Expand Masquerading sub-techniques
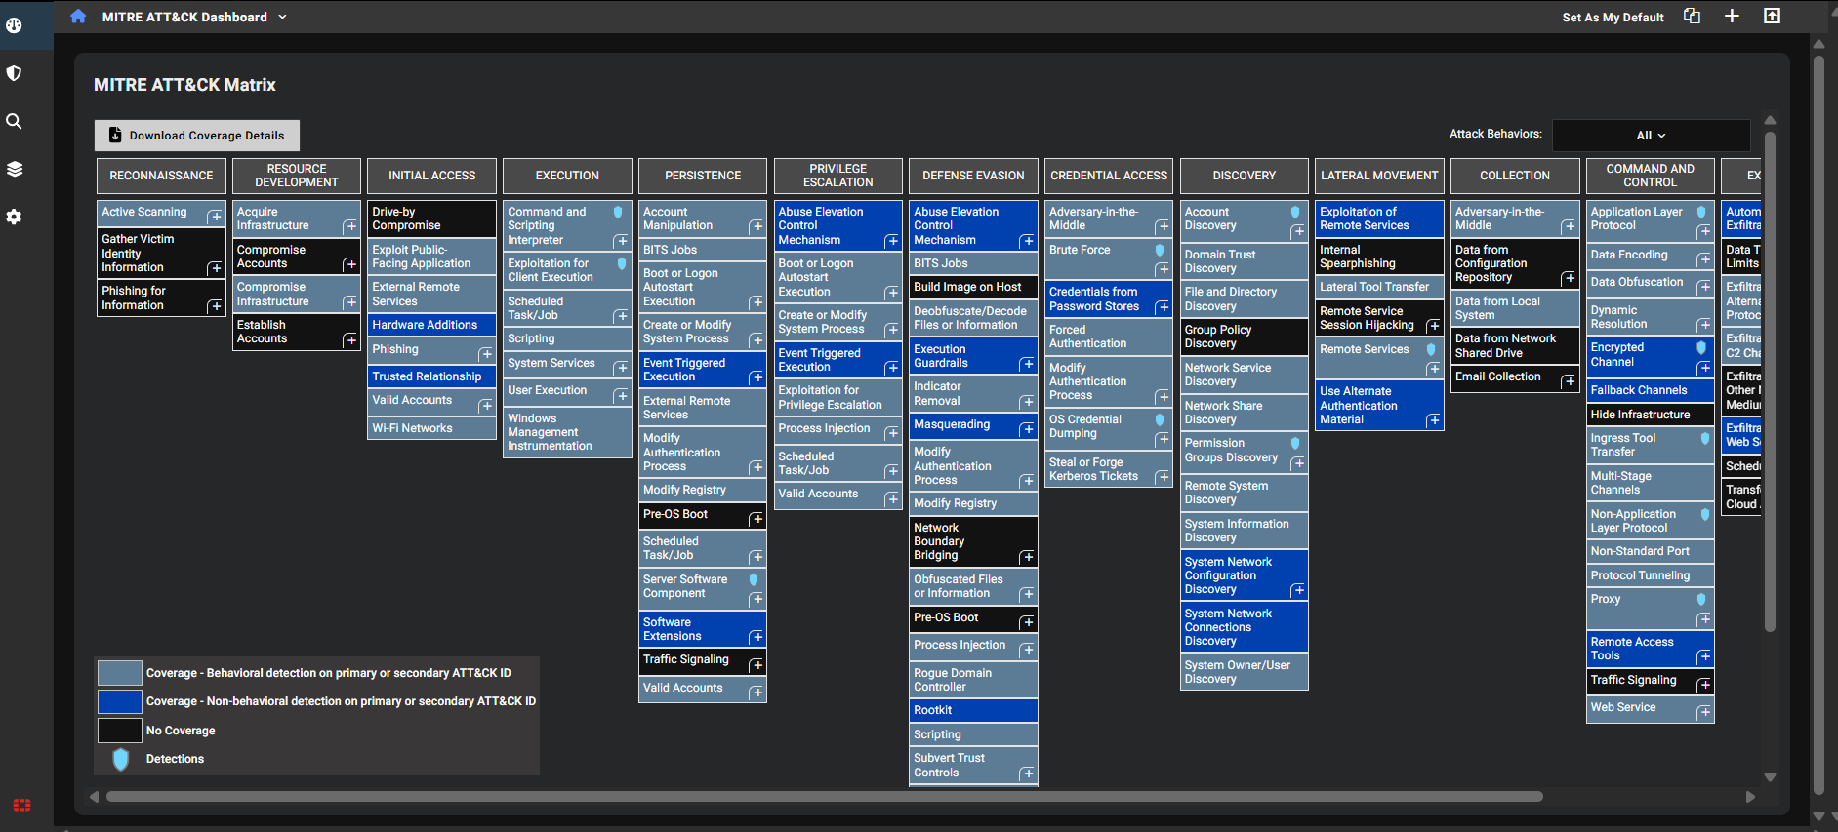Image resolution: width=1838 pixels, height=832 pixels. [x=1028, y=429]
